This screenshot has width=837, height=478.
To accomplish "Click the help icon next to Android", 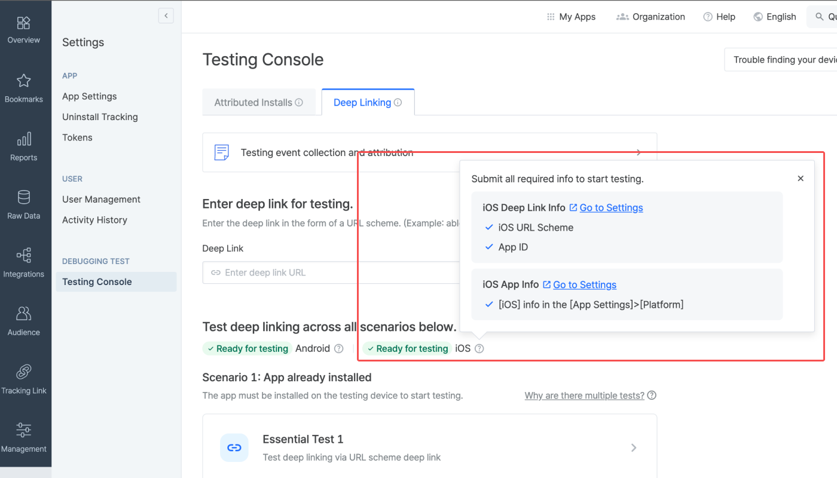I will click(339, 348).
